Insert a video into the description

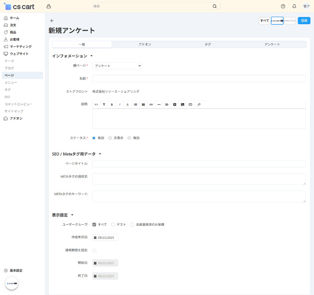pyautogui.click(x=190, y=105)
